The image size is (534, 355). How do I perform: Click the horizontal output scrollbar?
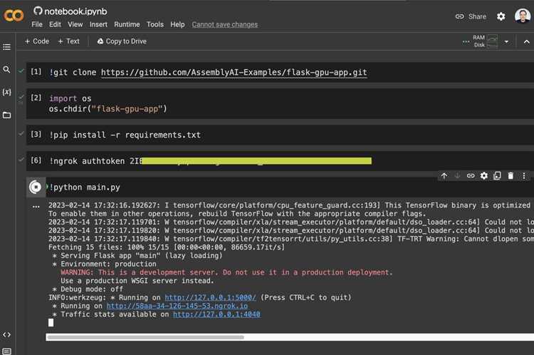145,337
